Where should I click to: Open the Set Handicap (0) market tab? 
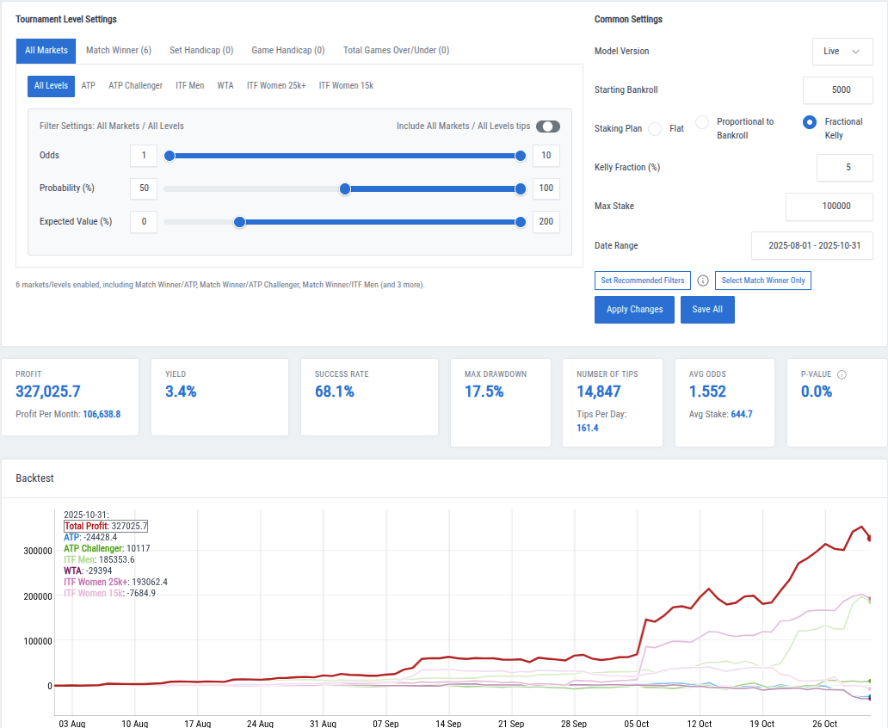[x=200, y=51]
